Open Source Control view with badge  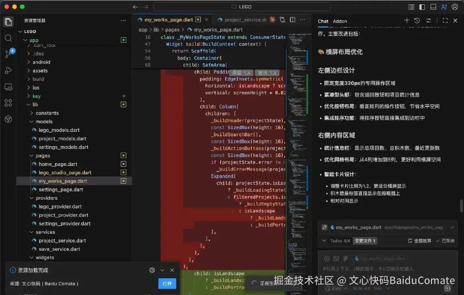[x=8, y=54]
